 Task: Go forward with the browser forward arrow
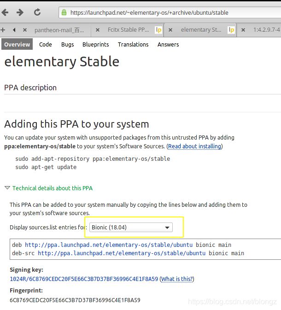(x=20, y=12)
